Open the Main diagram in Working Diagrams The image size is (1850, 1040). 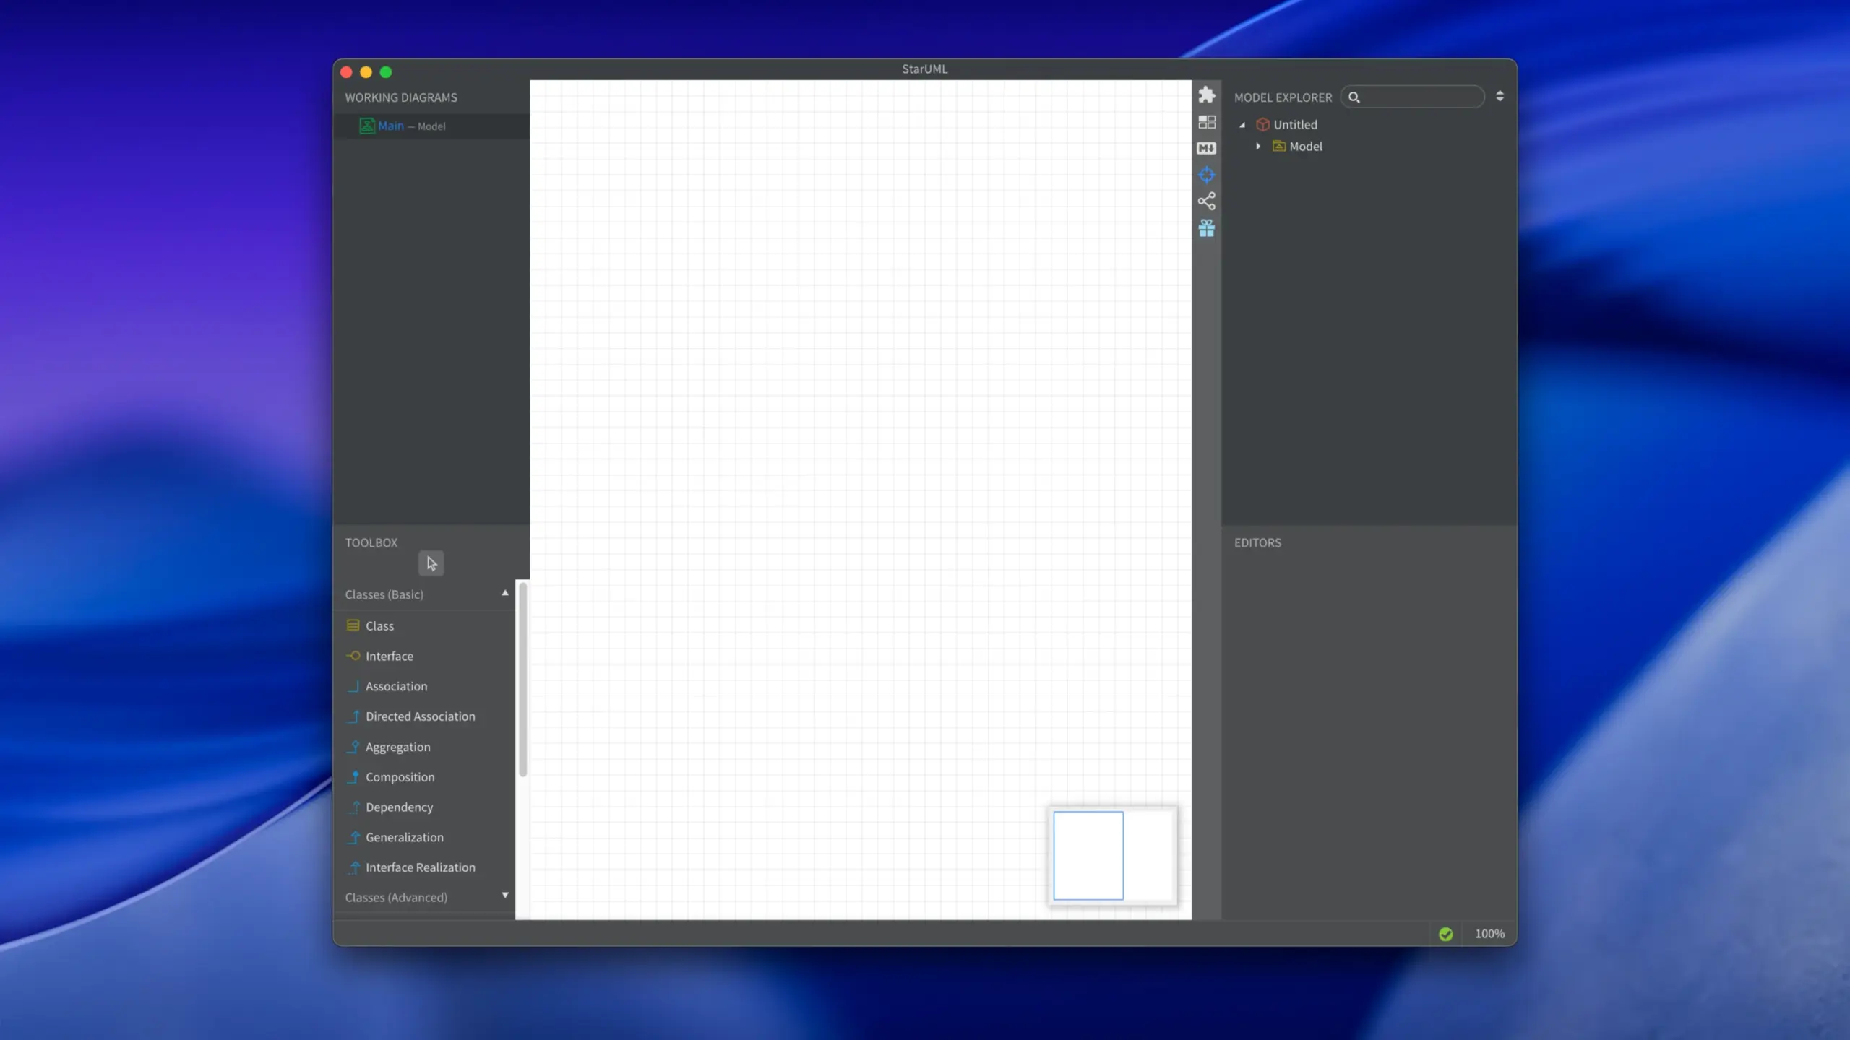(x=391, y=126)
